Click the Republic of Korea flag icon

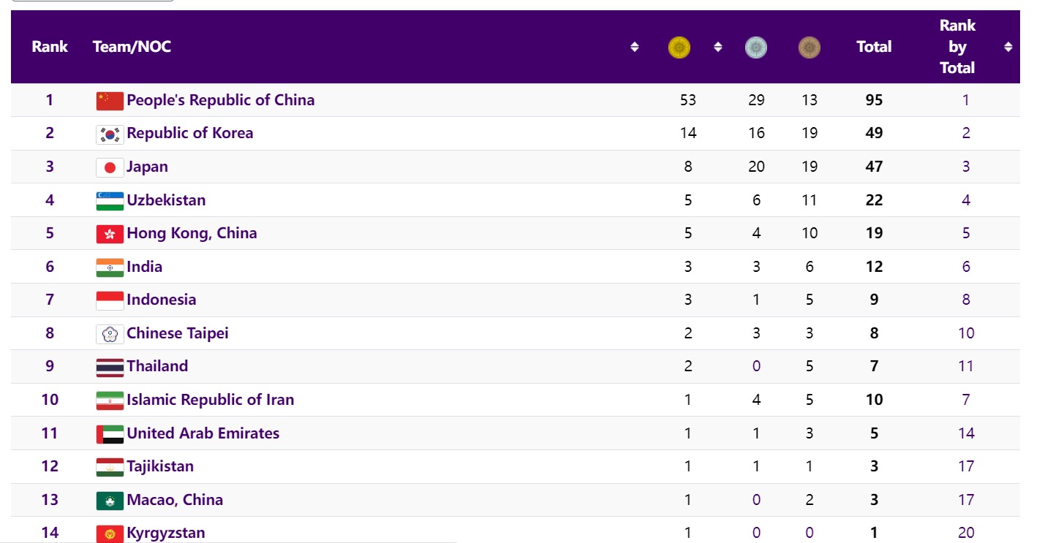[x=110, y=134]
